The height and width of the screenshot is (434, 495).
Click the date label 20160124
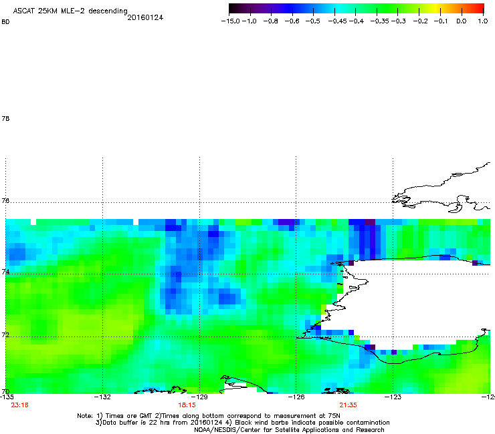pos(145,17)
